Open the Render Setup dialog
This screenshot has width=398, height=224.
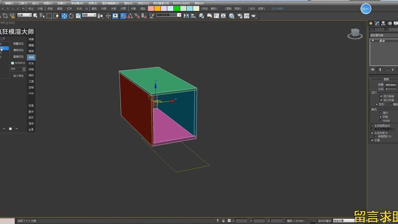coord(240,16)
